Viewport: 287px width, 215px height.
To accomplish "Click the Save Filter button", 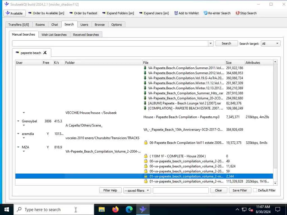I will pyautogui.click(x=240, y=190).
